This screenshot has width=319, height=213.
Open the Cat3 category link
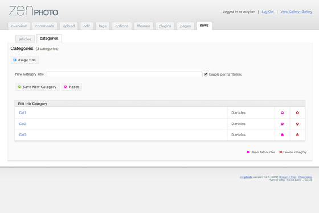click(22, 135)
